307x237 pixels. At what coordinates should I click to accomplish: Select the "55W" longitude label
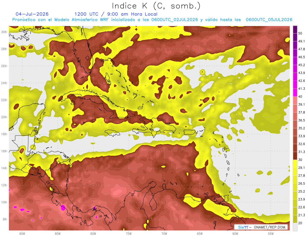click(x=271, y=234)
